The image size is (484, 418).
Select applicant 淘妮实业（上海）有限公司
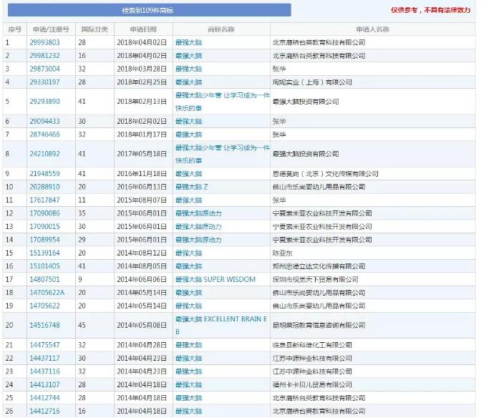pos(312,82)
